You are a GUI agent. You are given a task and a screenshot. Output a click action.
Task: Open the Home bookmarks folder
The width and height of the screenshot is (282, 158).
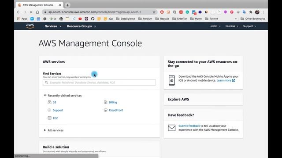[196, 18]
